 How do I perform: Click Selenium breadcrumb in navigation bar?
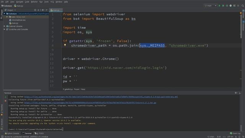[7, 6]
